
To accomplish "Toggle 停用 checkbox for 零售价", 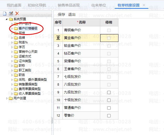I will (109, 116).
